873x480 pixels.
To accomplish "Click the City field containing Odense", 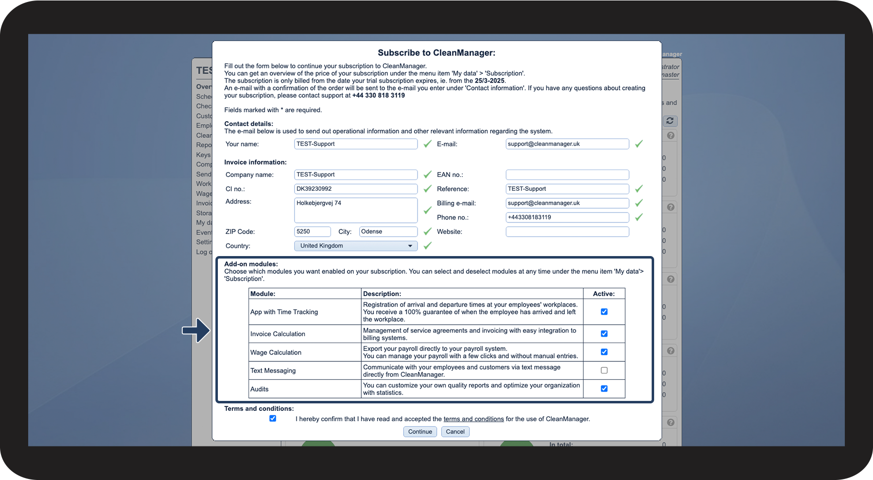I will [388, 231].
